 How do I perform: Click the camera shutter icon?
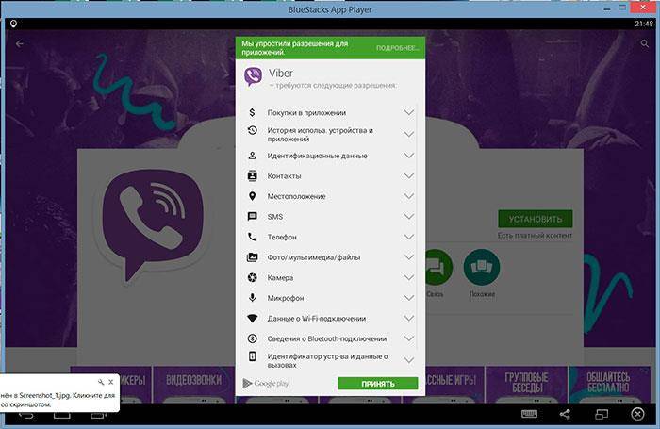[252, 277]
